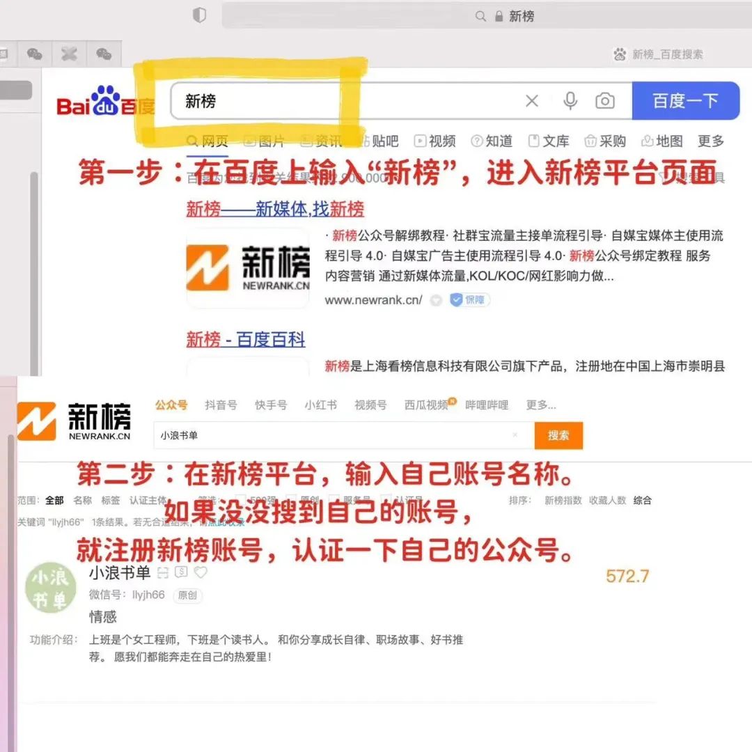
Task: Click the 百度一下 search button
Action: [x=686, y=101]
